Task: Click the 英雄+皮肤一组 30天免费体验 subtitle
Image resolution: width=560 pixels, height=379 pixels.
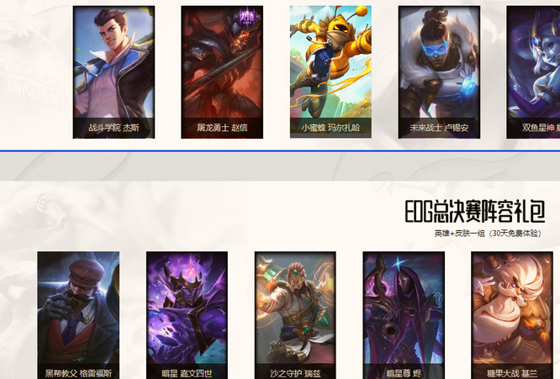Action: click(488, 234)
